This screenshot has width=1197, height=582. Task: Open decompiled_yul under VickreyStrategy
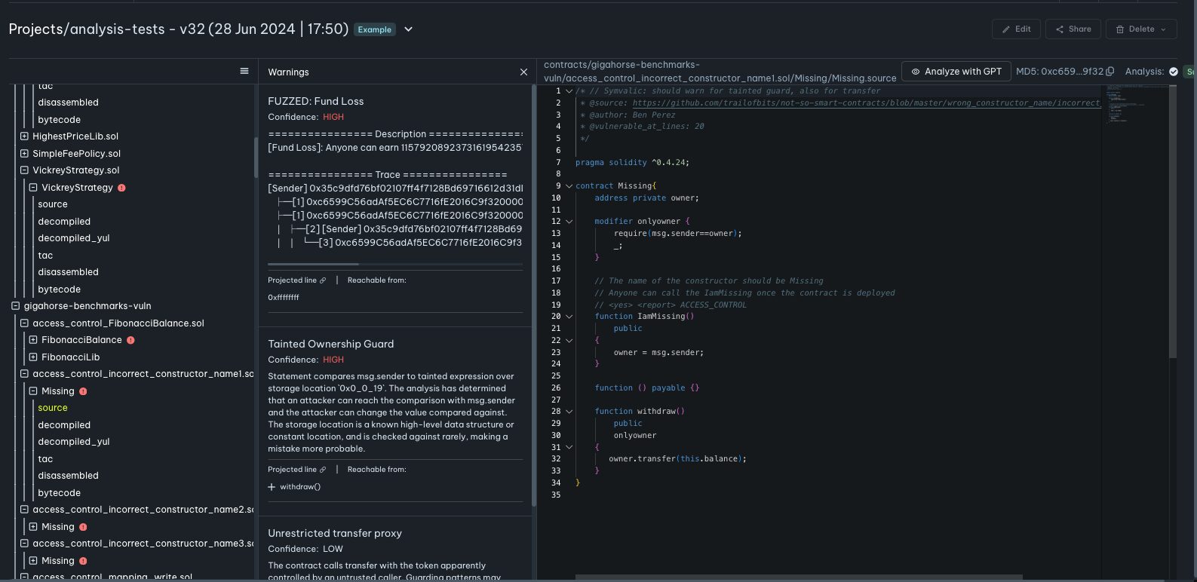(x=74, y=238)
